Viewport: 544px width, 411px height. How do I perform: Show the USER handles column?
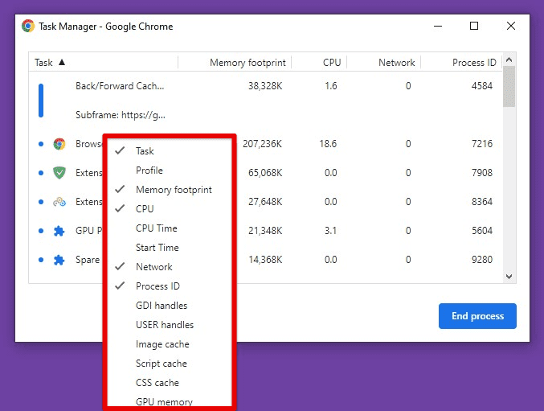click(170, 325)
